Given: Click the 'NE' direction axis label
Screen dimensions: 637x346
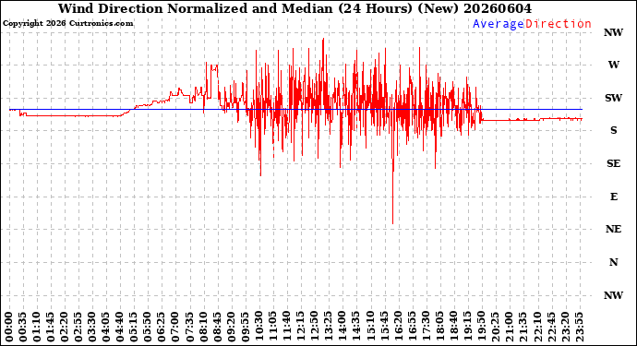Looking at the screenshot, I should pyautogui.click(x=613, y=230).
